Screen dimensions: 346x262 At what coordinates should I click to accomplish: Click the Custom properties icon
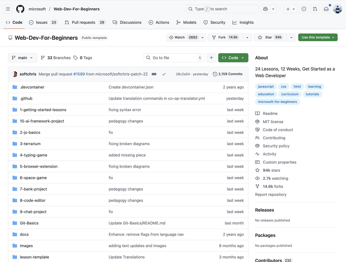click(257, 162)
